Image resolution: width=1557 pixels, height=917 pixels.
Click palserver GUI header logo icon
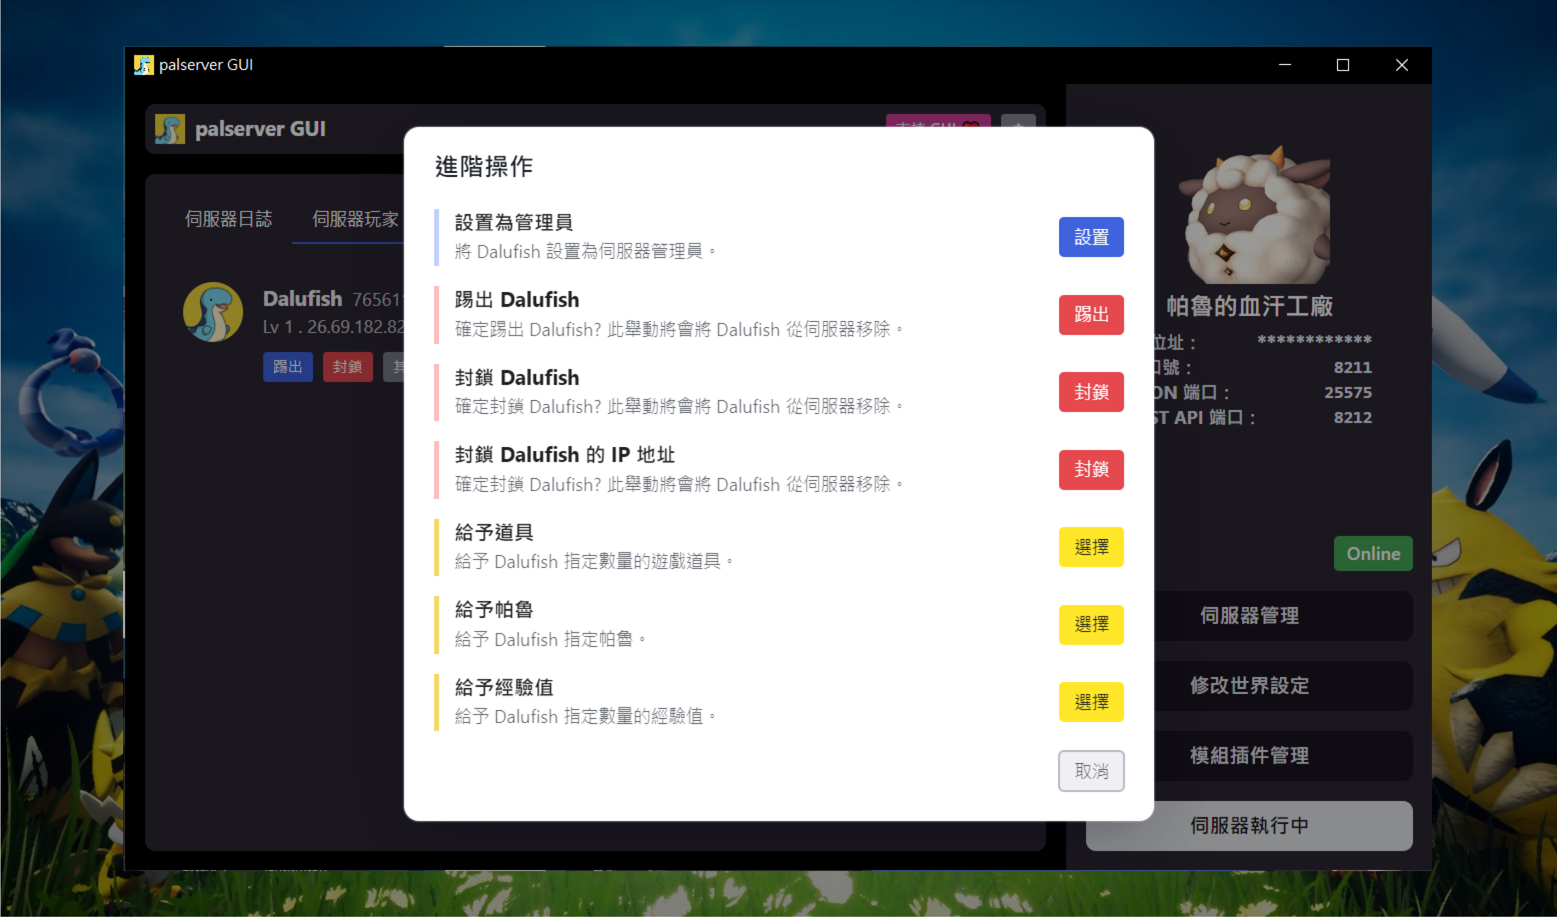point(170,129)
